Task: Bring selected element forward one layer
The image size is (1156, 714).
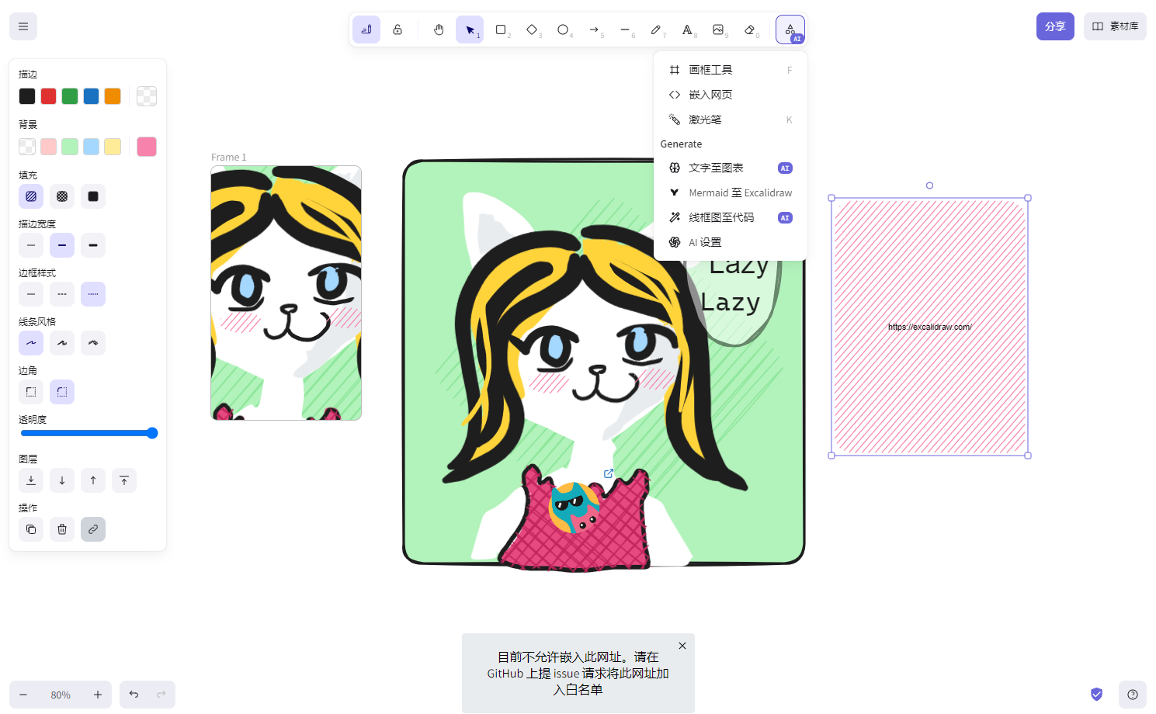Action: point(93,480)
